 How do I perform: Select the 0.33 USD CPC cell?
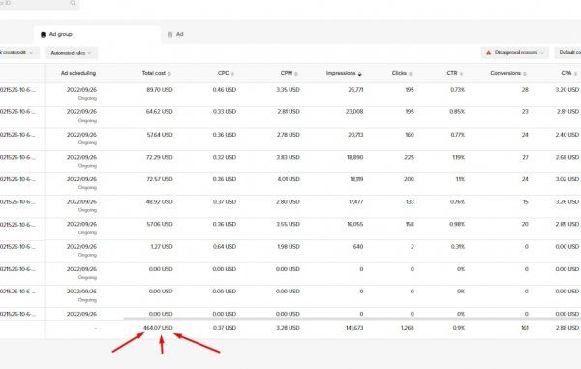tap(225, 112)
